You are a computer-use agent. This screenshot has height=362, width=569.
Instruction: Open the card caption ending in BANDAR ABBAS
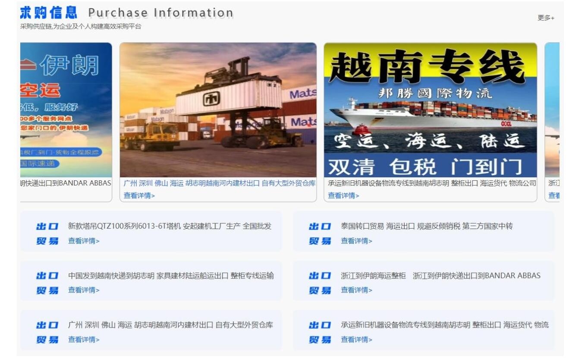66,183
